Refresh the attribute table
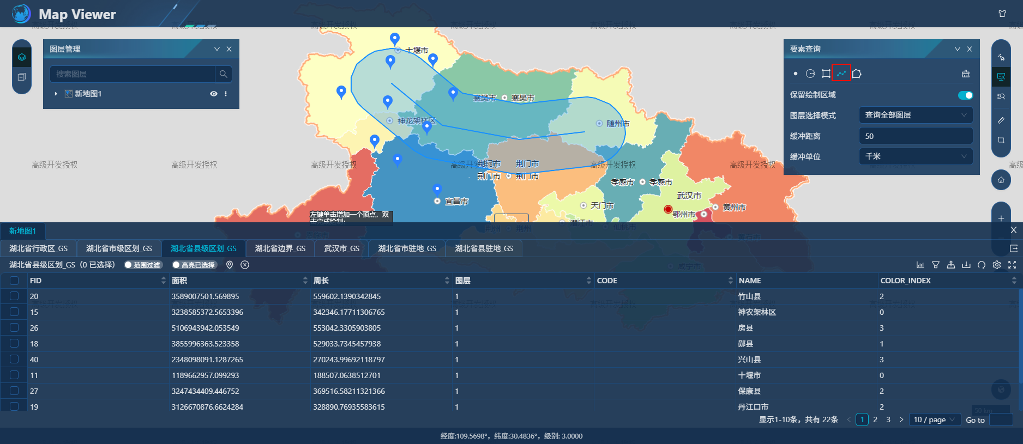The height and width of the screenshot is (444, 1023). [x=982, y=265]
